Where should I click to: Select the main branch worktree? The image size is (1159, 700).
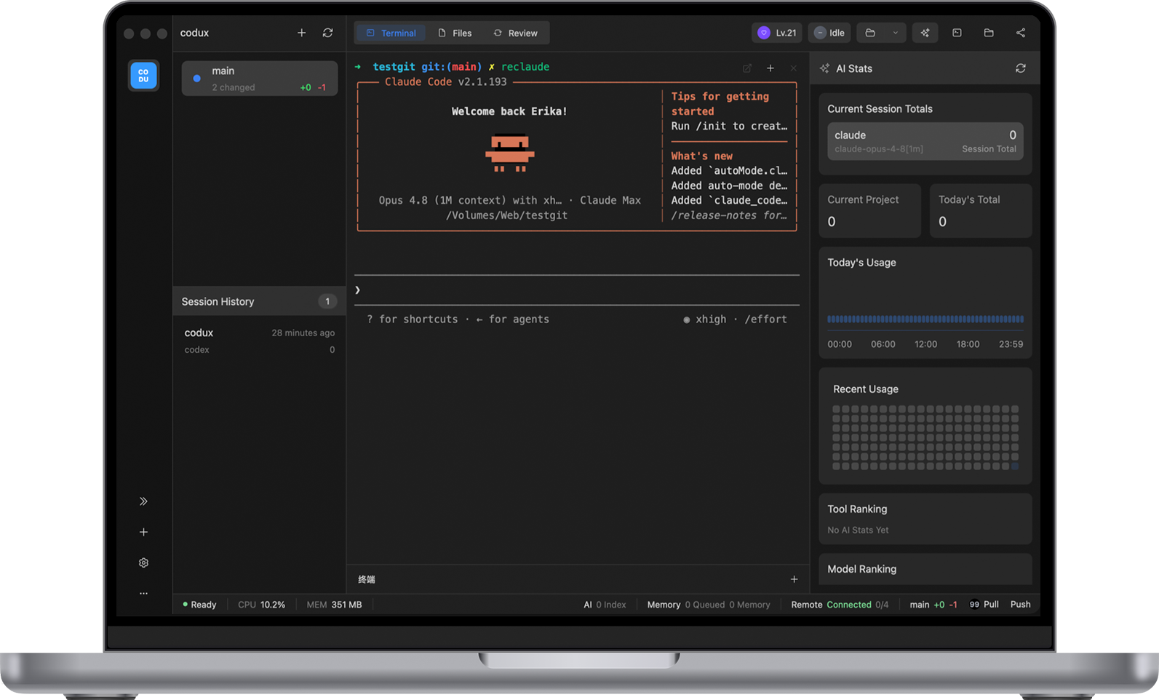tap(260, 79)
